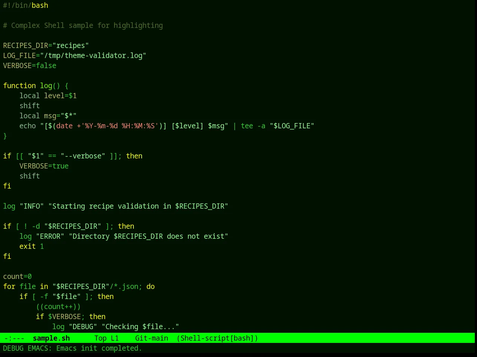Click the "--verbose" string in the if condition
Screen dimensions: 477x357
pyautogui.click(x=83, y=156)
